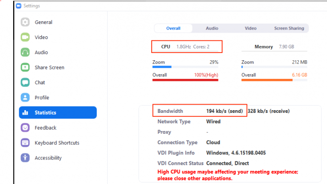Select the green Video camera icon

coord(25,37)
